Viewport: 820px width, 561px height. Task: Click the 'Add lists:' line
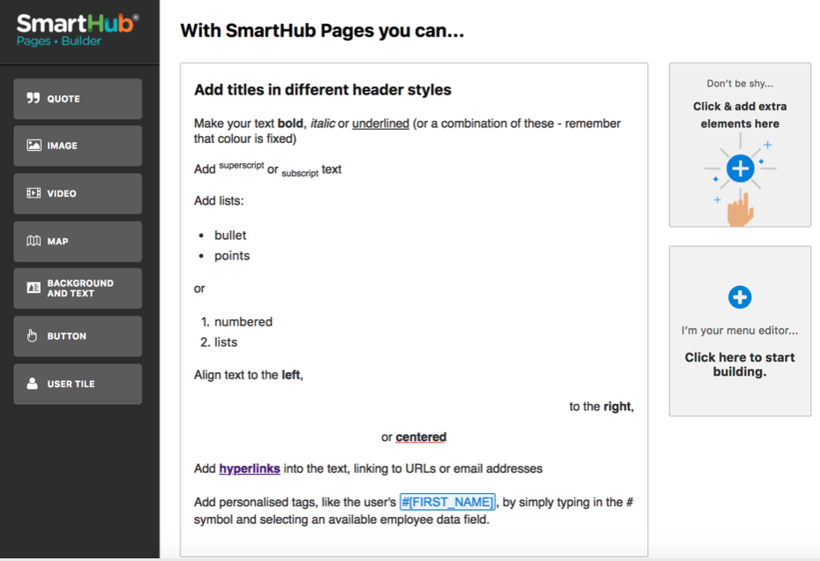tap(219, 201)
